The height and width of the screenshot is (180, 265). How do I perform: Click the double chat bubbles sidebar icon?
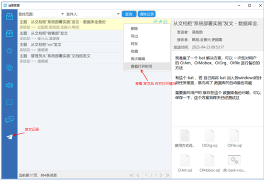[10, 119]
